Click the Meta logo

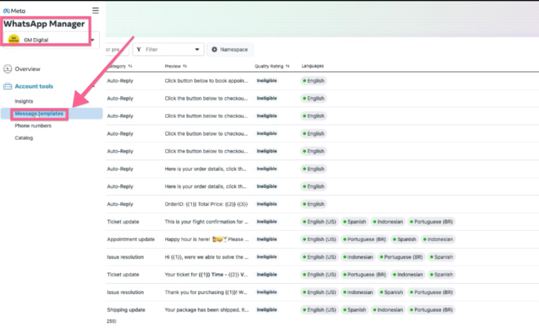pos(14,10)
